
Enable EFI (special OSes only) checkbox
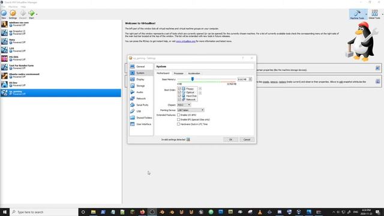tap(179, 119)
